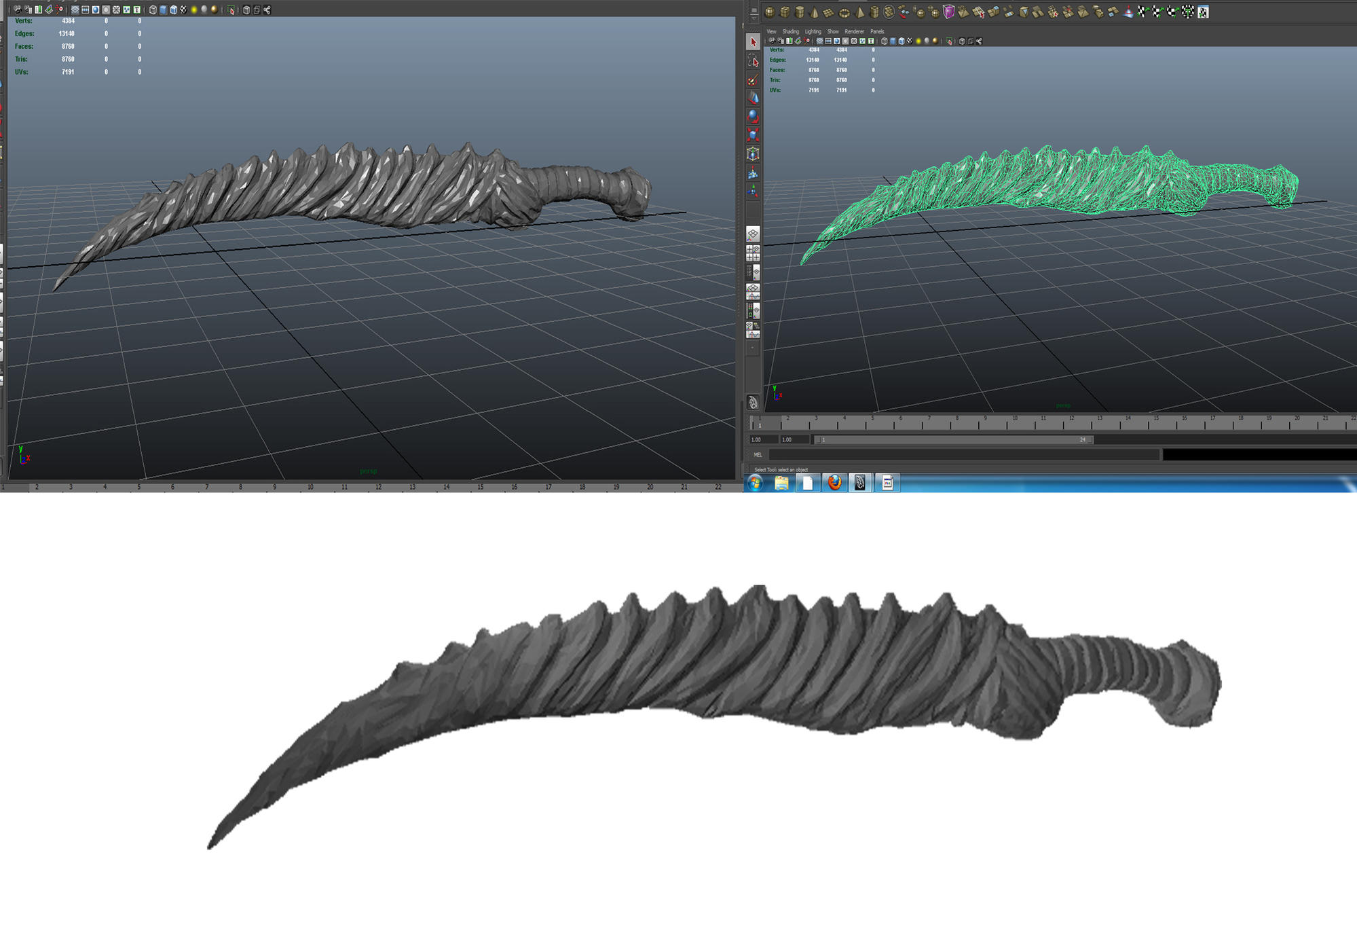
Task: Enable smooth shade all in left viewport
Action: click(x=163, y=10)
